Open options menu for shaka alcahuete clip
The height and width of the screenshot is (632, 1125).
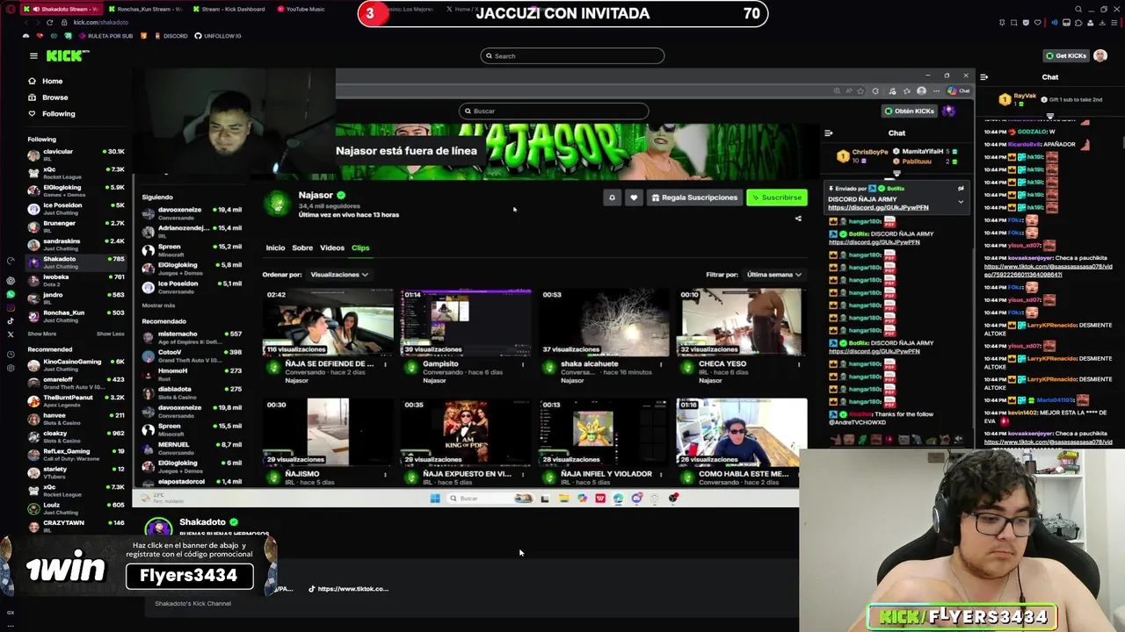point(661,364)
